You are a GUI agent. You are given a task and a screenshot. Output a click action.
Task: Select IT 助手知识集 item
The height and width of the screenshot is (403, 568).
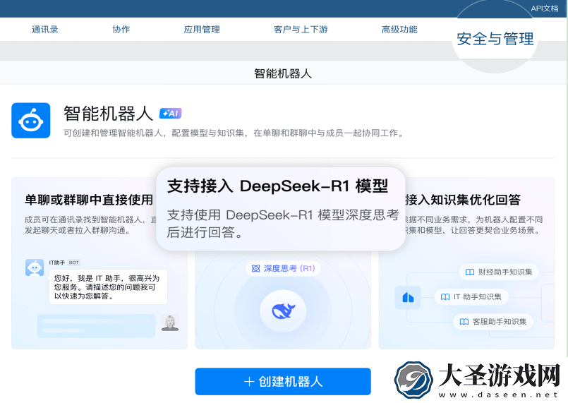471,297
